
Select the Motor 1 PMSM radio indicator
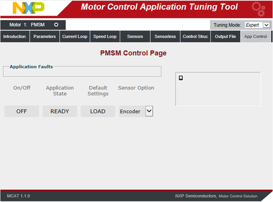[56, 25]
